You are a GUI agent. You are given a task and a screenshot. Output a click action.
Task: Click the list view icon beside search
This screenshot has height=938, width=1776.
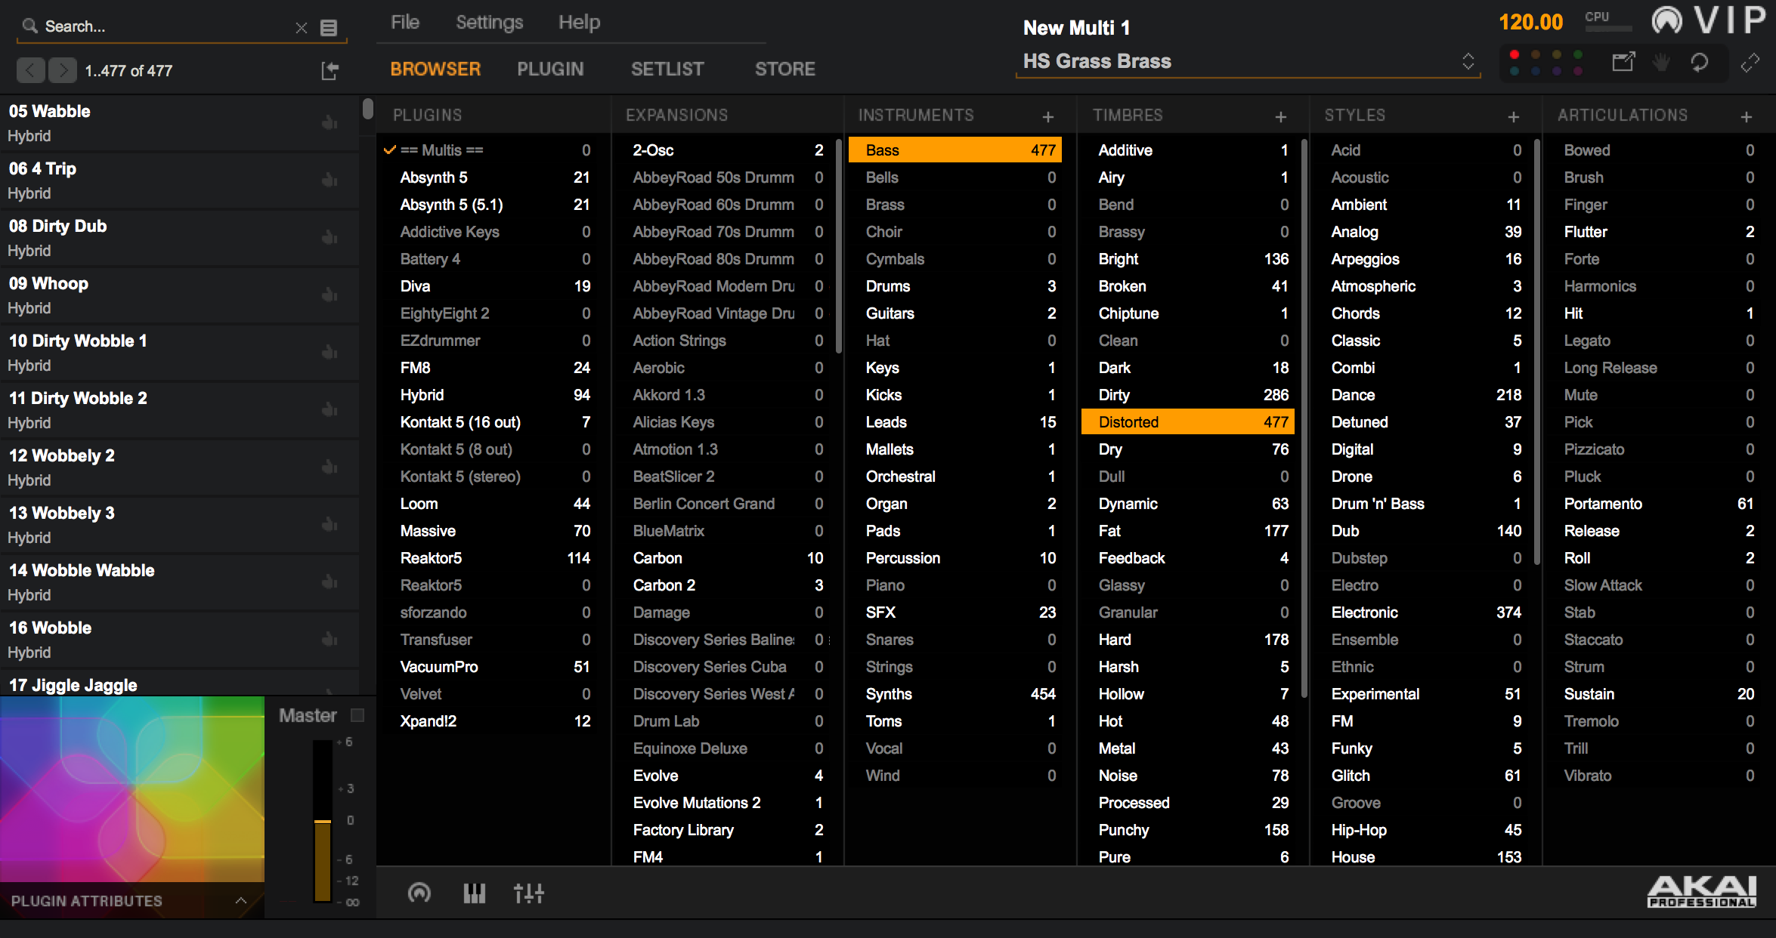coord(328,28)
